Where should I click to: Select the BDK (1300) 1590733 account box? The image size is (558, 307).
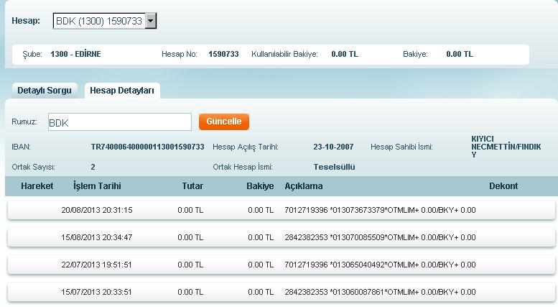pyautogui.click(x=99, y=22)
